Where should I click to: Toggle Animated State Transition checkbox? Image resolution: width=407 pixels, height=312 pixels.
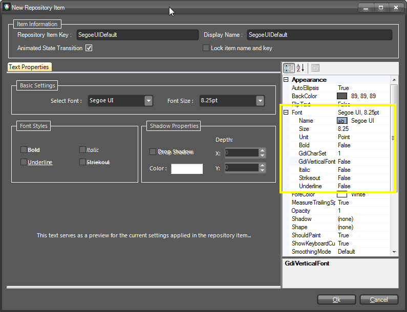[89, 48]
